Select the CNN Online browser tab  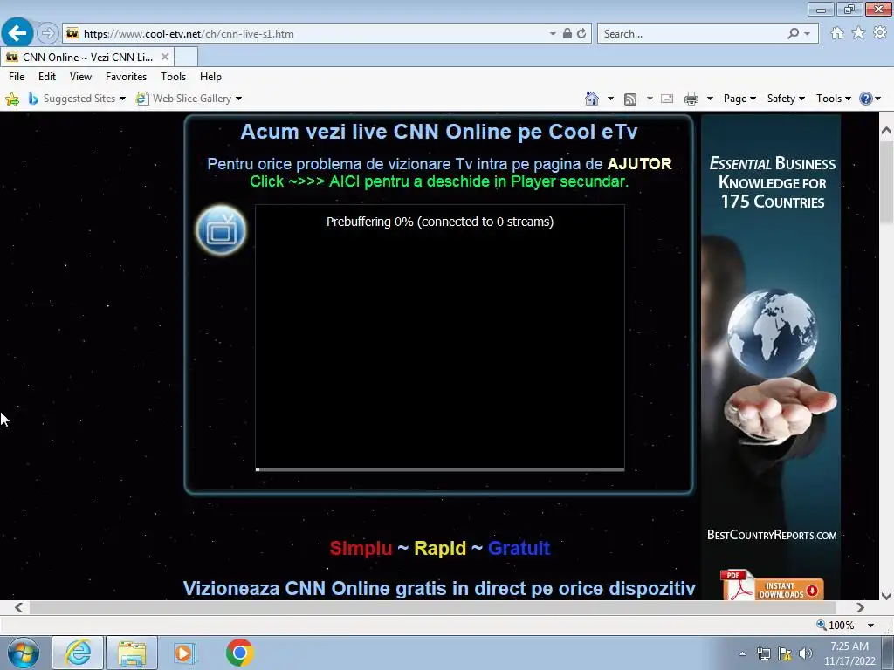coord(87,57)
